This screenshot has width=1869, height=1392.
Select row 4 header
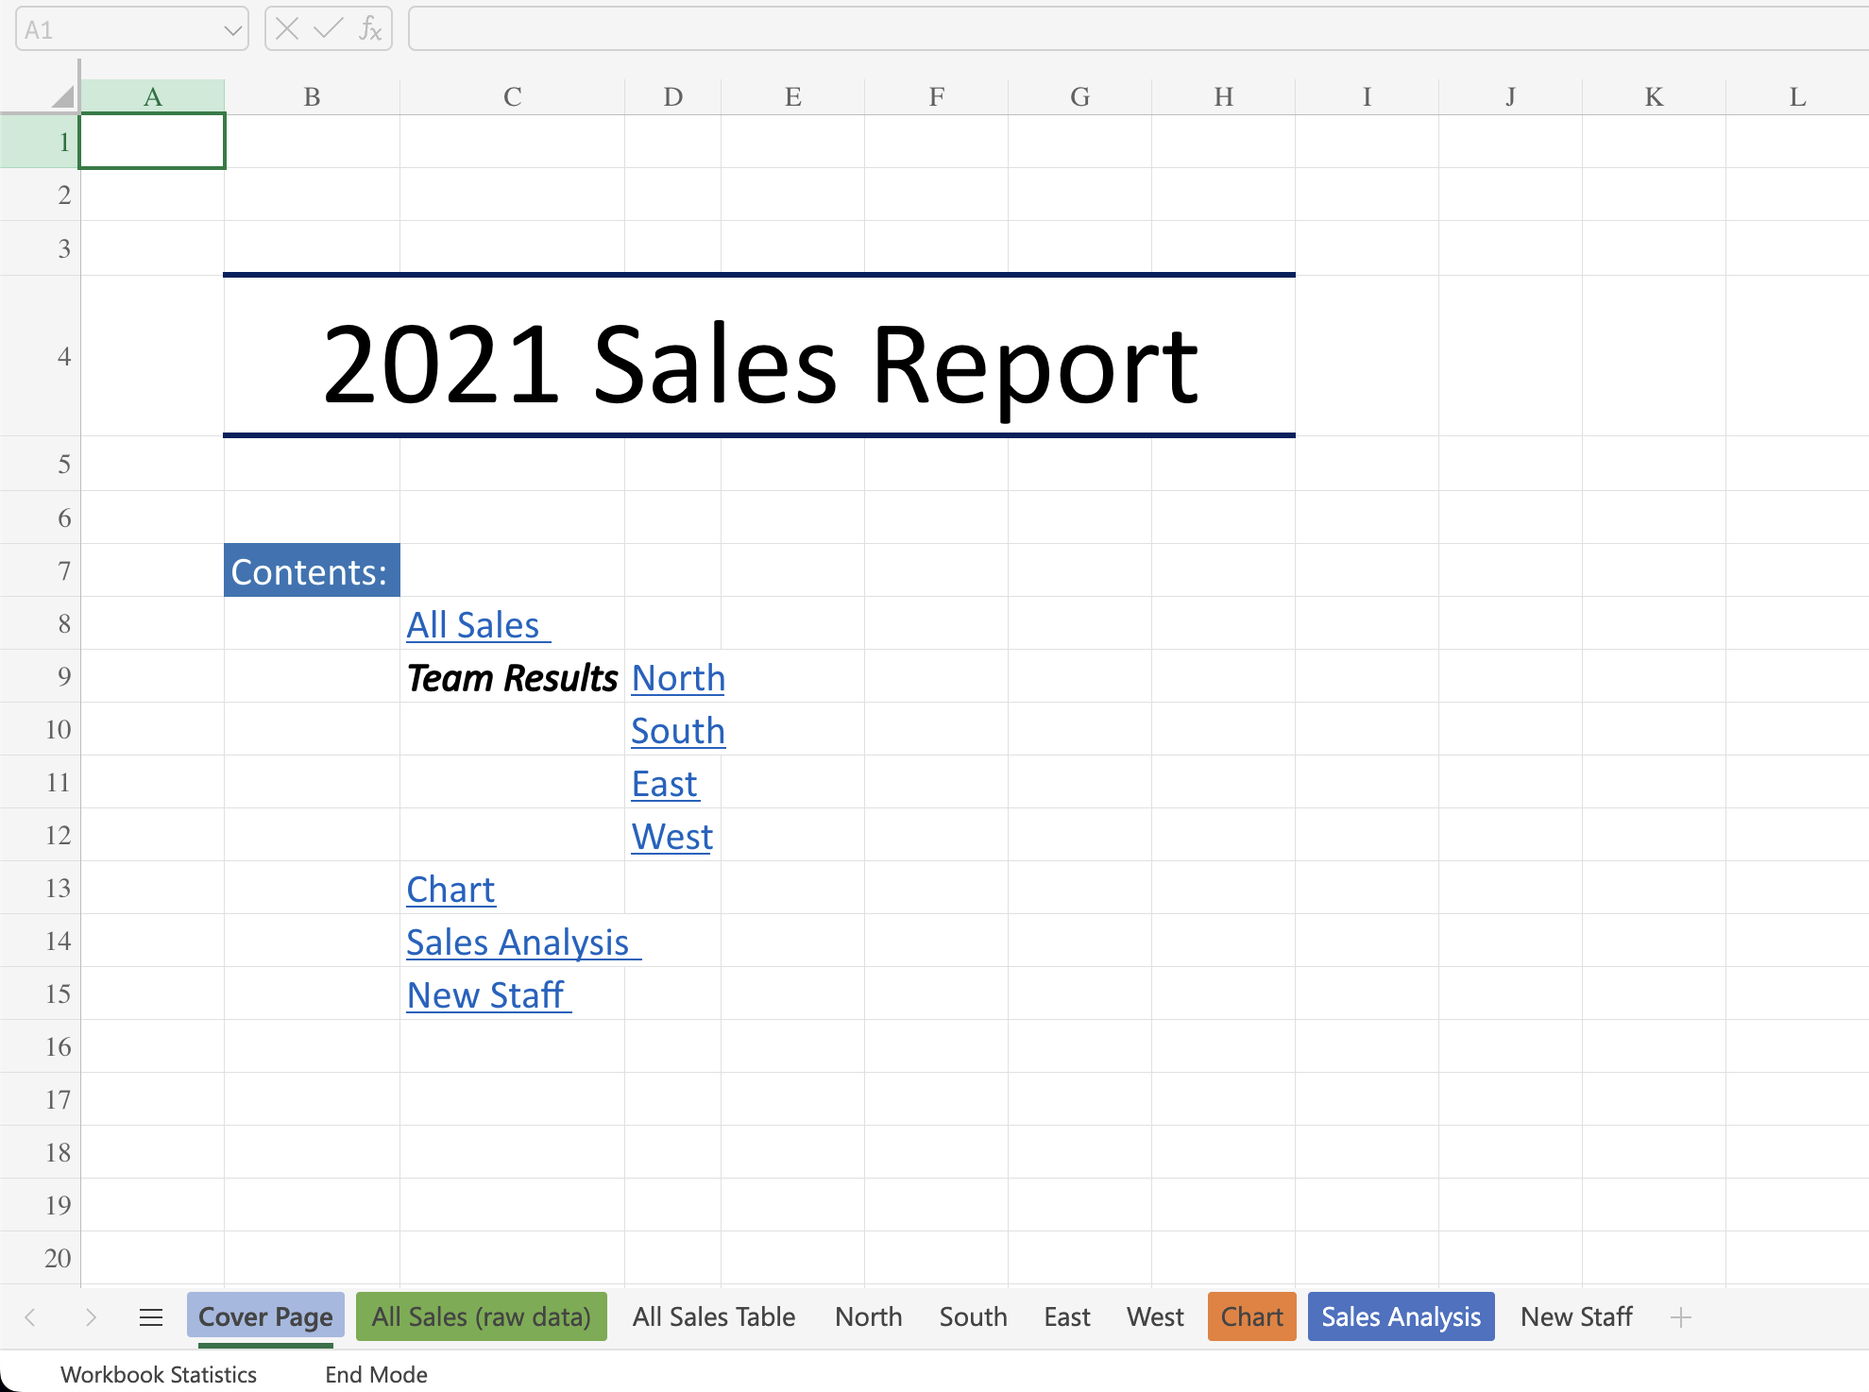tap(40, 356)
